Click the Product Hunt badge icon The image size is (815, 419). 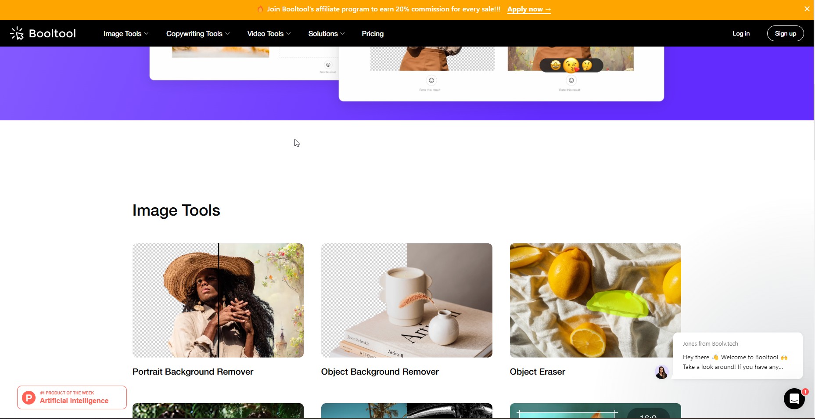(x=29, y=397)
